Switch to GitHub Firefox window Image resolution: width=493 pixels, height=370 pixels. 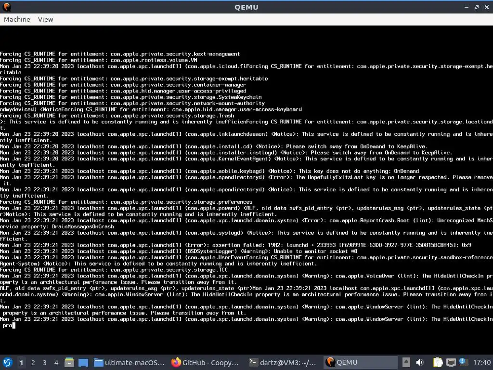coord(206,362)
